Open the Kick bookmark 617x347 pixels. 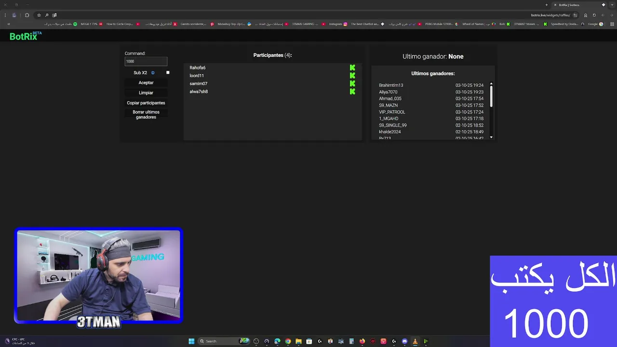[x=505, y=24]
